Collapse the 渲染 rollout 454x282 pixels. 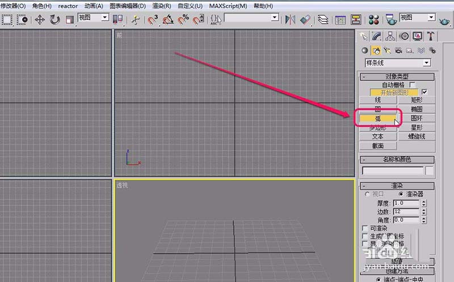coord(397,186)
